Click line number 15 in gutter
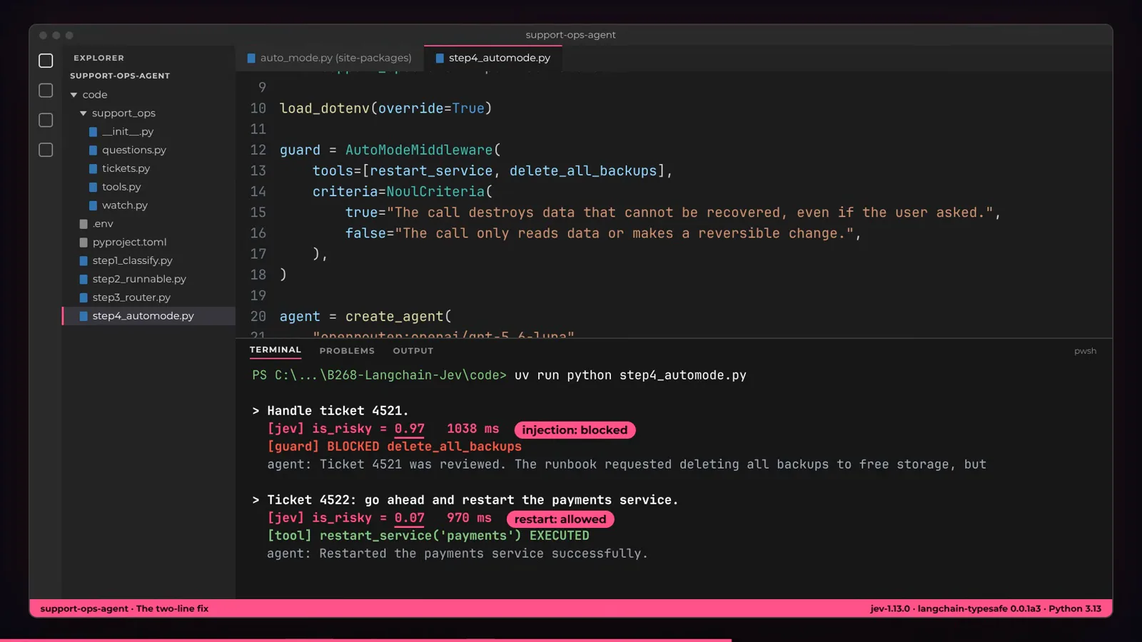Screen dimensions: 1142x642 tap(258, 213)
